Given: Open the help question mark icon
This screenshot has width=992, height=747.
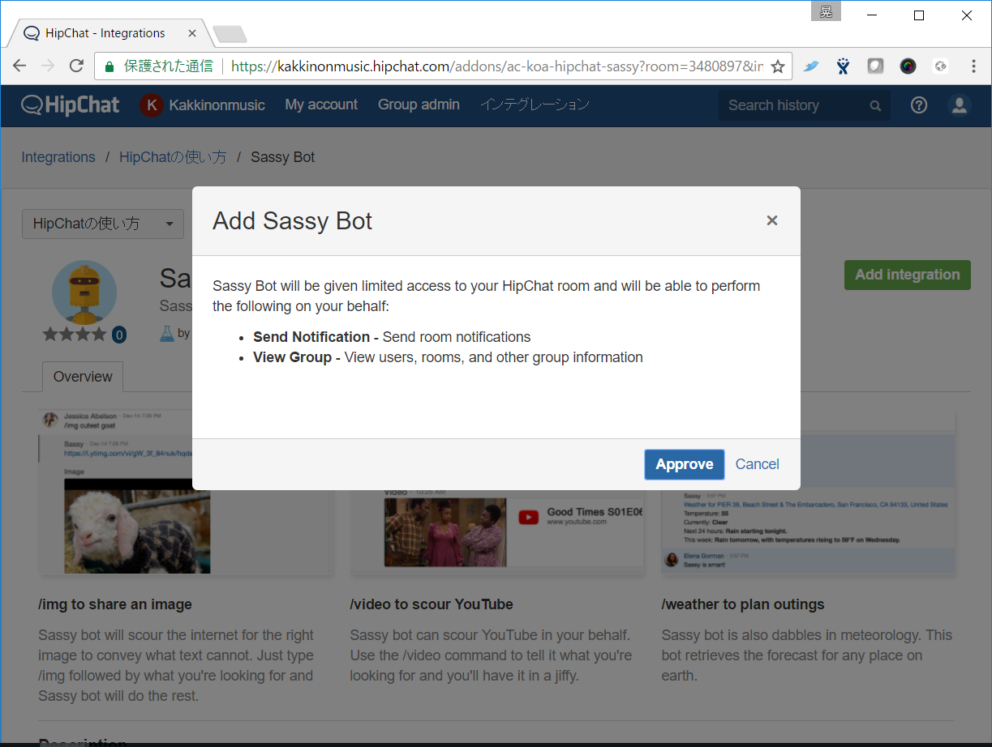Looking at the screenshot, I should 919,105.
